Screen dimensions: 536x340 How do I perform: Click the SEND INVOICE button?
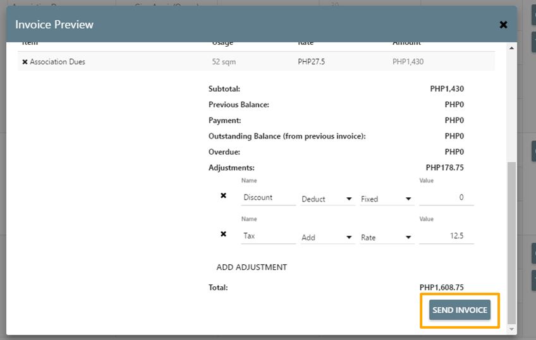[x=460, y=310]
